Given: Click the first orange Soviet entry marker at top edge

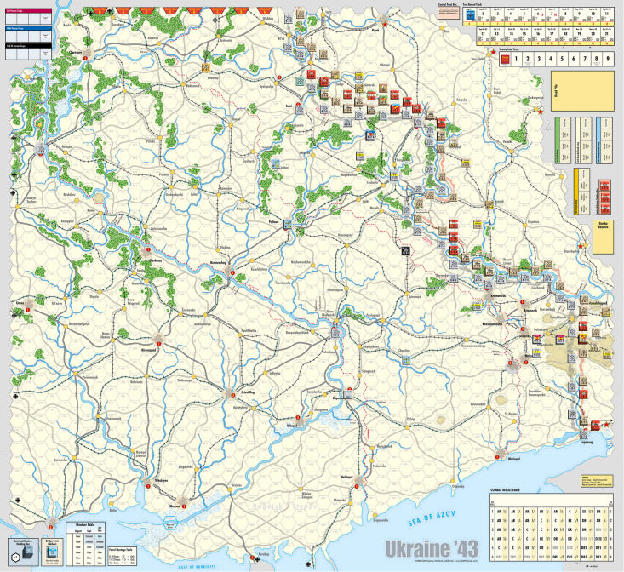Looking at the screenshot, I should pyautogui.click(x=98, y=11).
